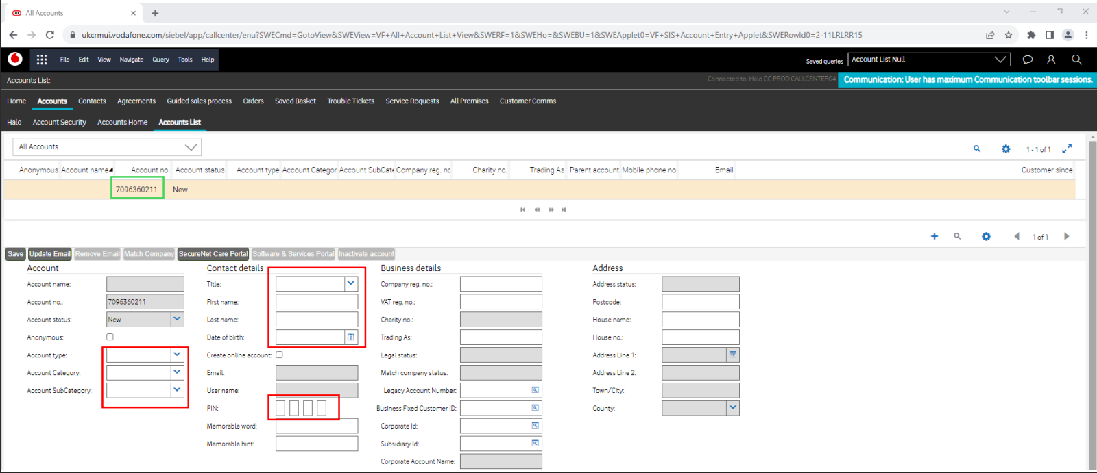Screen dimensions: 1097x473
Task: Click into the Postcode field
Action: (x=701, y=301)
